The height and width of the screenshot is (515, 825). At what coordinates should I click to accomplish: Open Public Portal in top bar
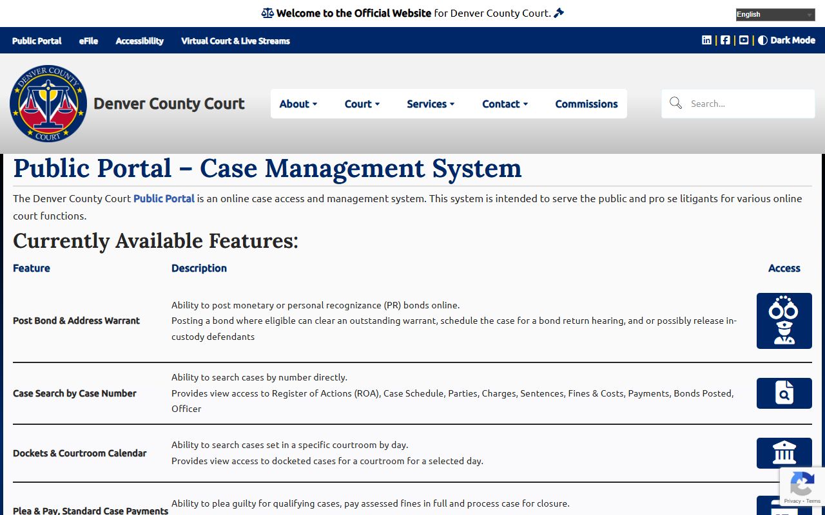[37, 41]
